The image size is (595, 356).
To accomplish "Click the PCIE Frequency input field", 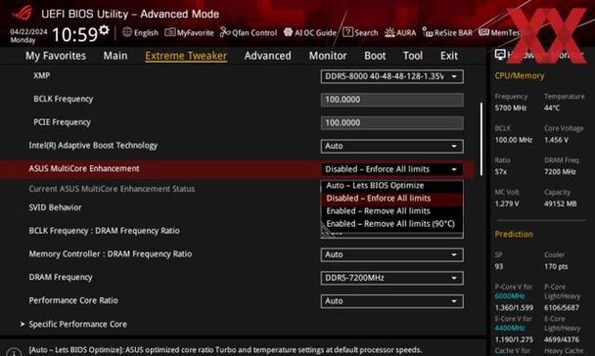I will pos(392,123).
